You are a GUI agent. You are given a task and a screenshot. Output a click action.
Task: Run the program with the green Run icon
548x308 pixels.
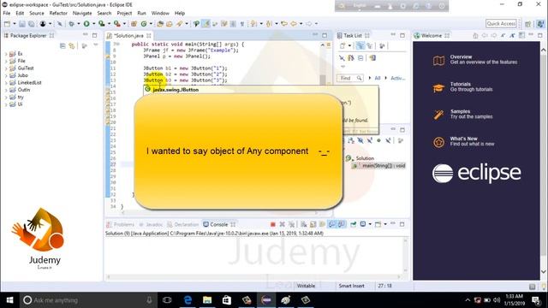click(x=86, y=24)
